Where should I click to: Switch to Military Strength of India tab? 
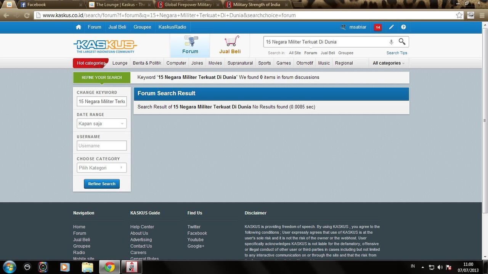[x=257, y=5]
